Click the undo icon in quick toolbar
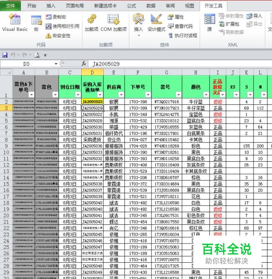 tap(13, 55)
